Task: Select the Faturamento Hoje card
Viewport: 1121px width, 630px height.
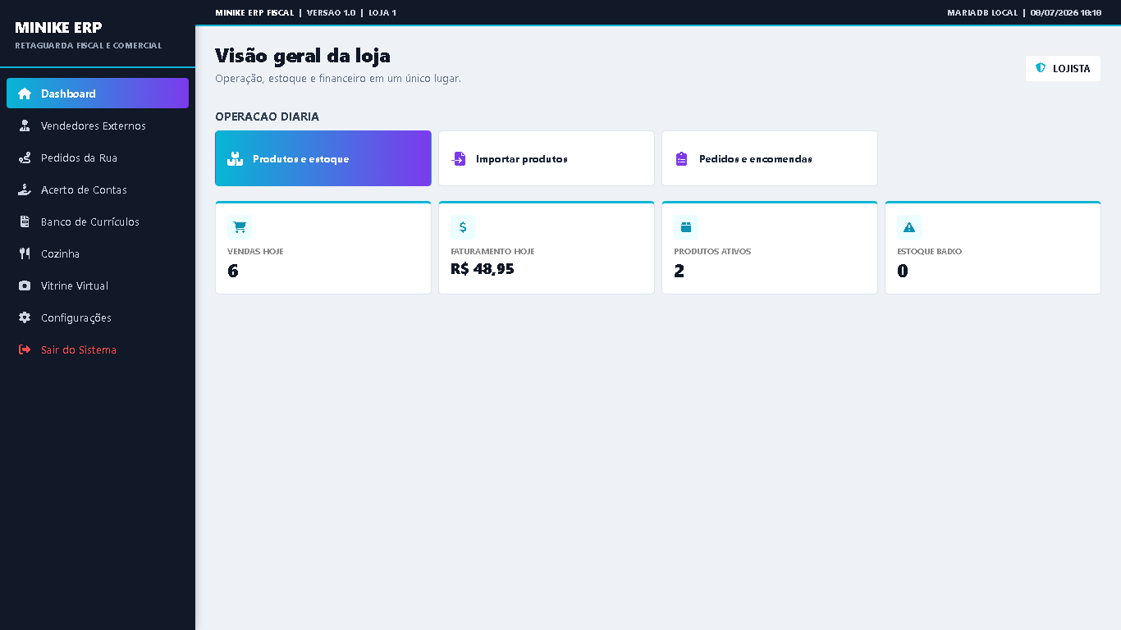Action: (547, 248)
